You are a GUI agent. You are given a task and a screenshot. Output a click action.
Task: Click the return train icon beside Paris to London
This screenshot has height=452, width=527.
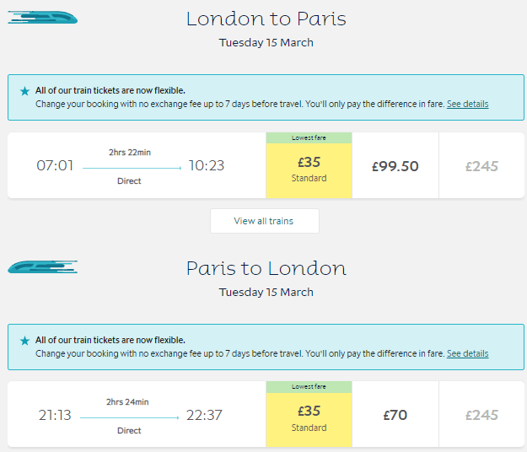(x=42, y=267)
